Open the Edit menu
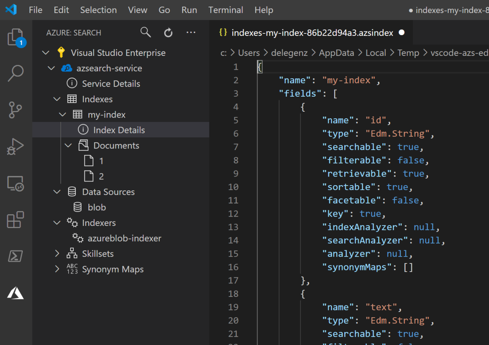The image size is (489, 345). coord(62,10)
